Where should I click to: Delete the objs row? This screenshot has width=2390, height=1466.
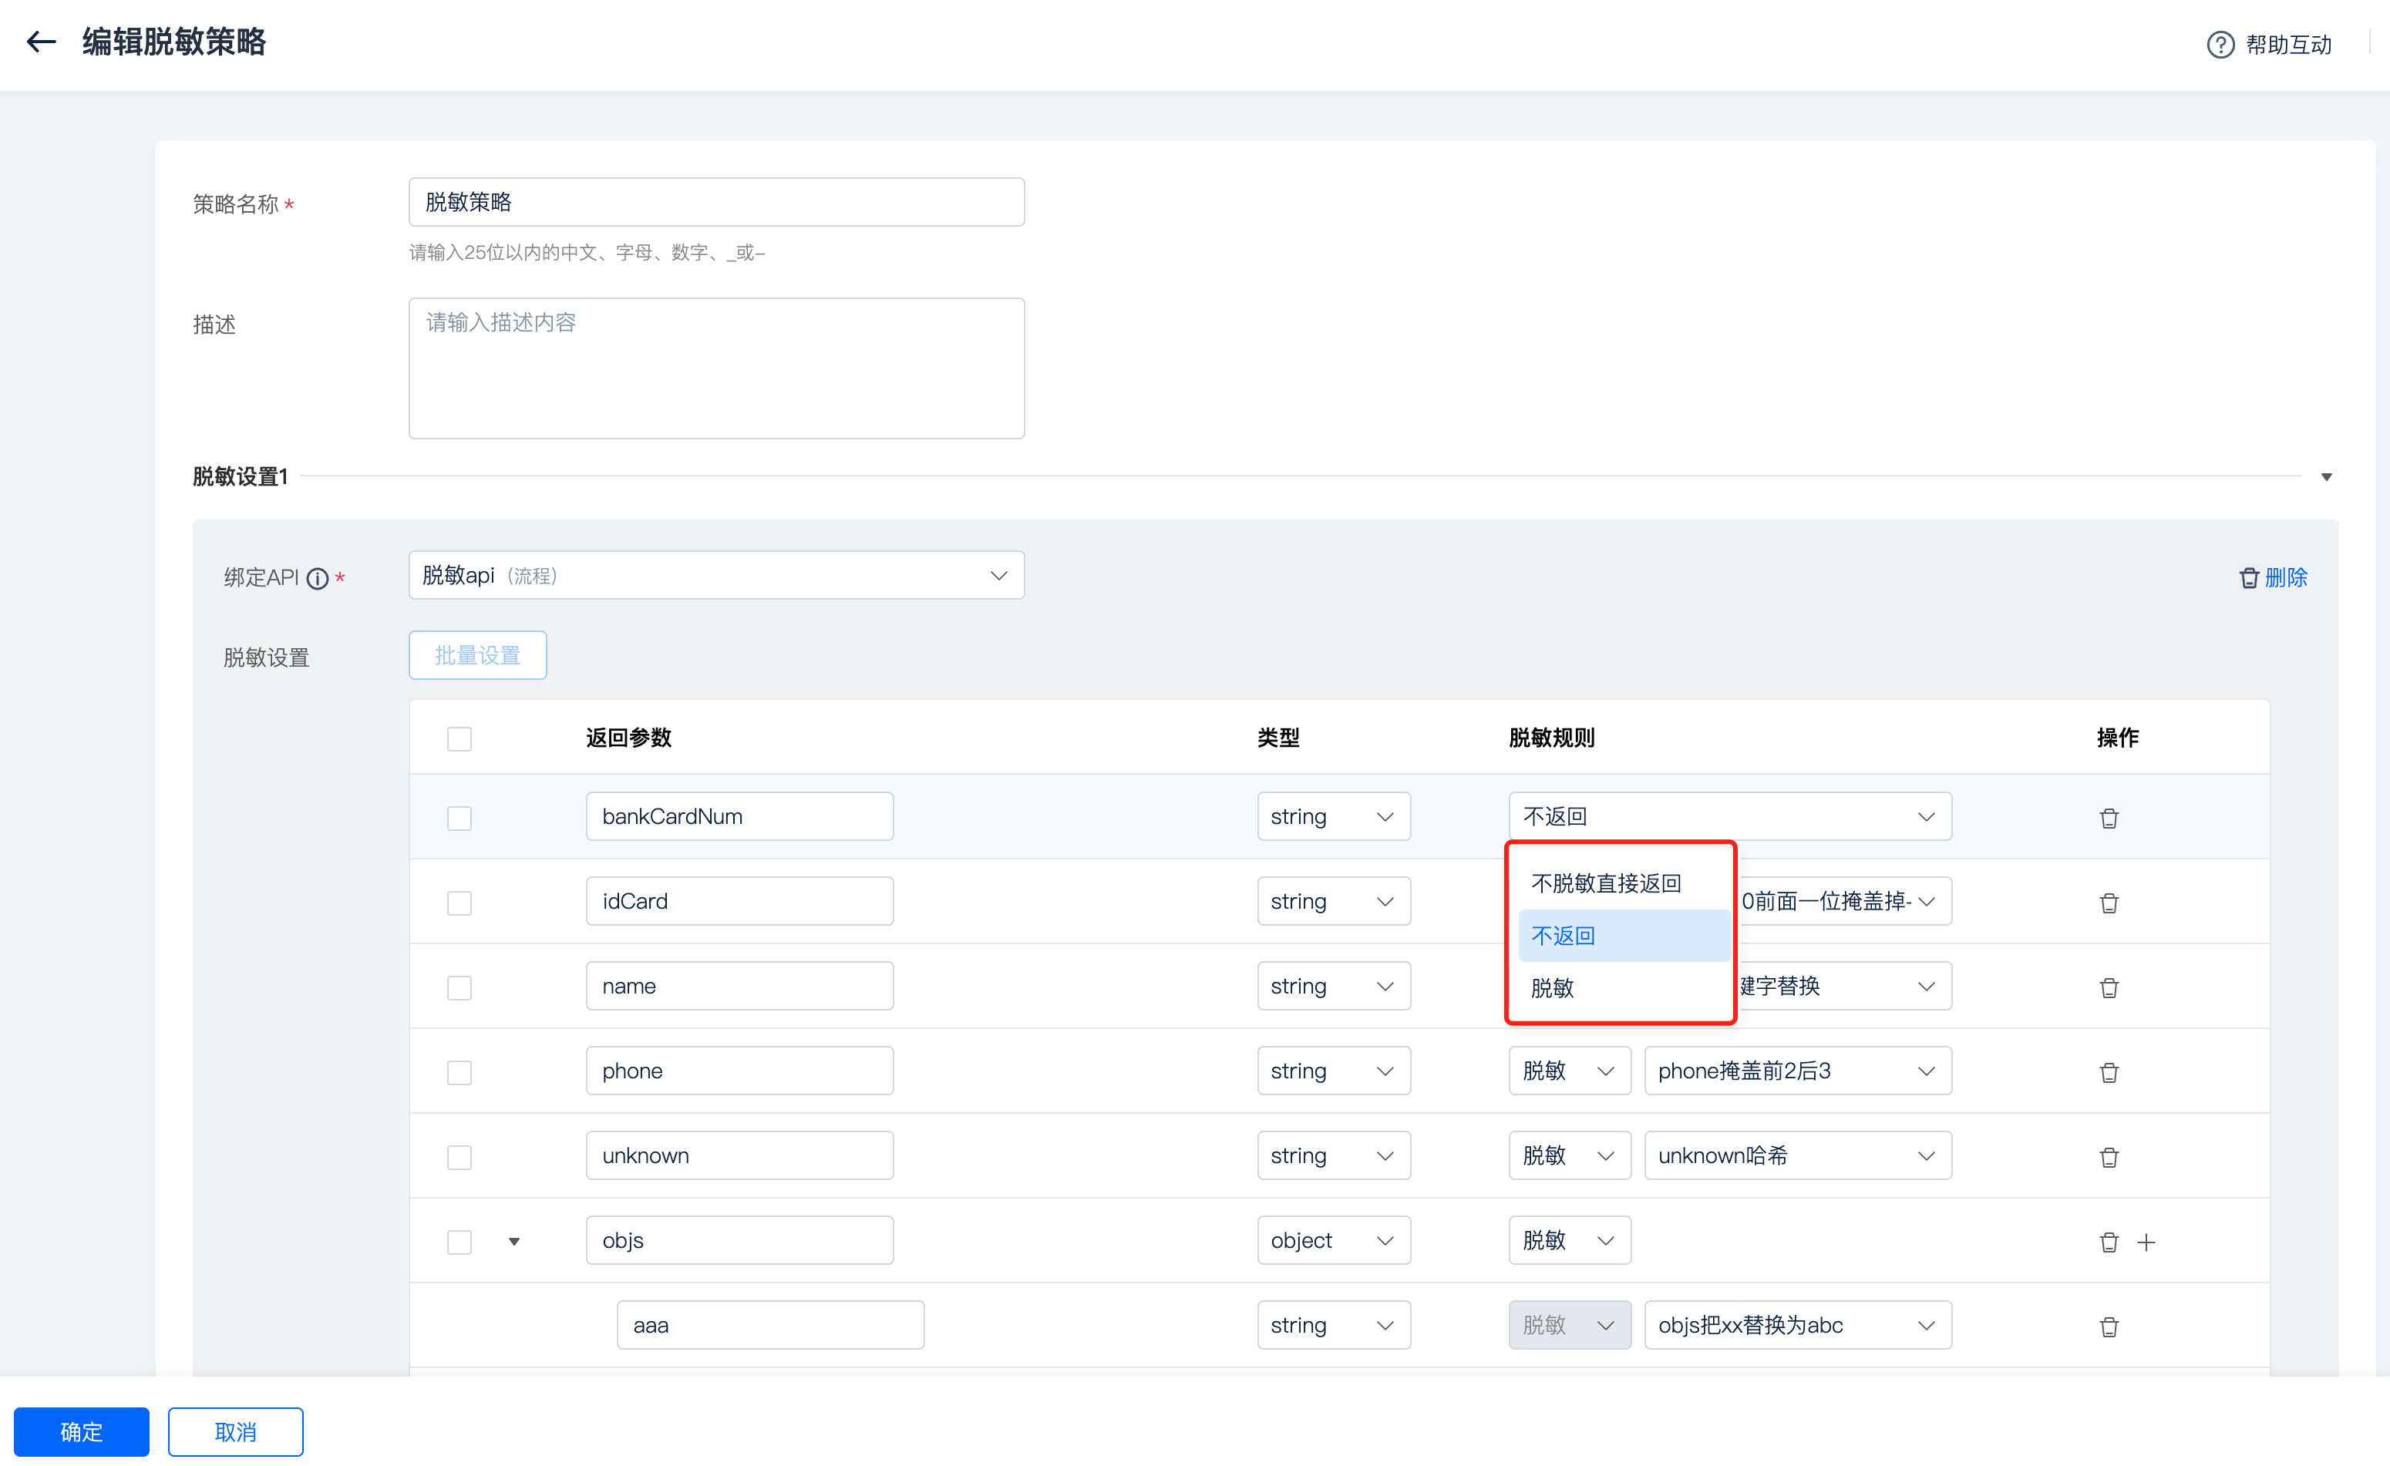[2109, 1242]
